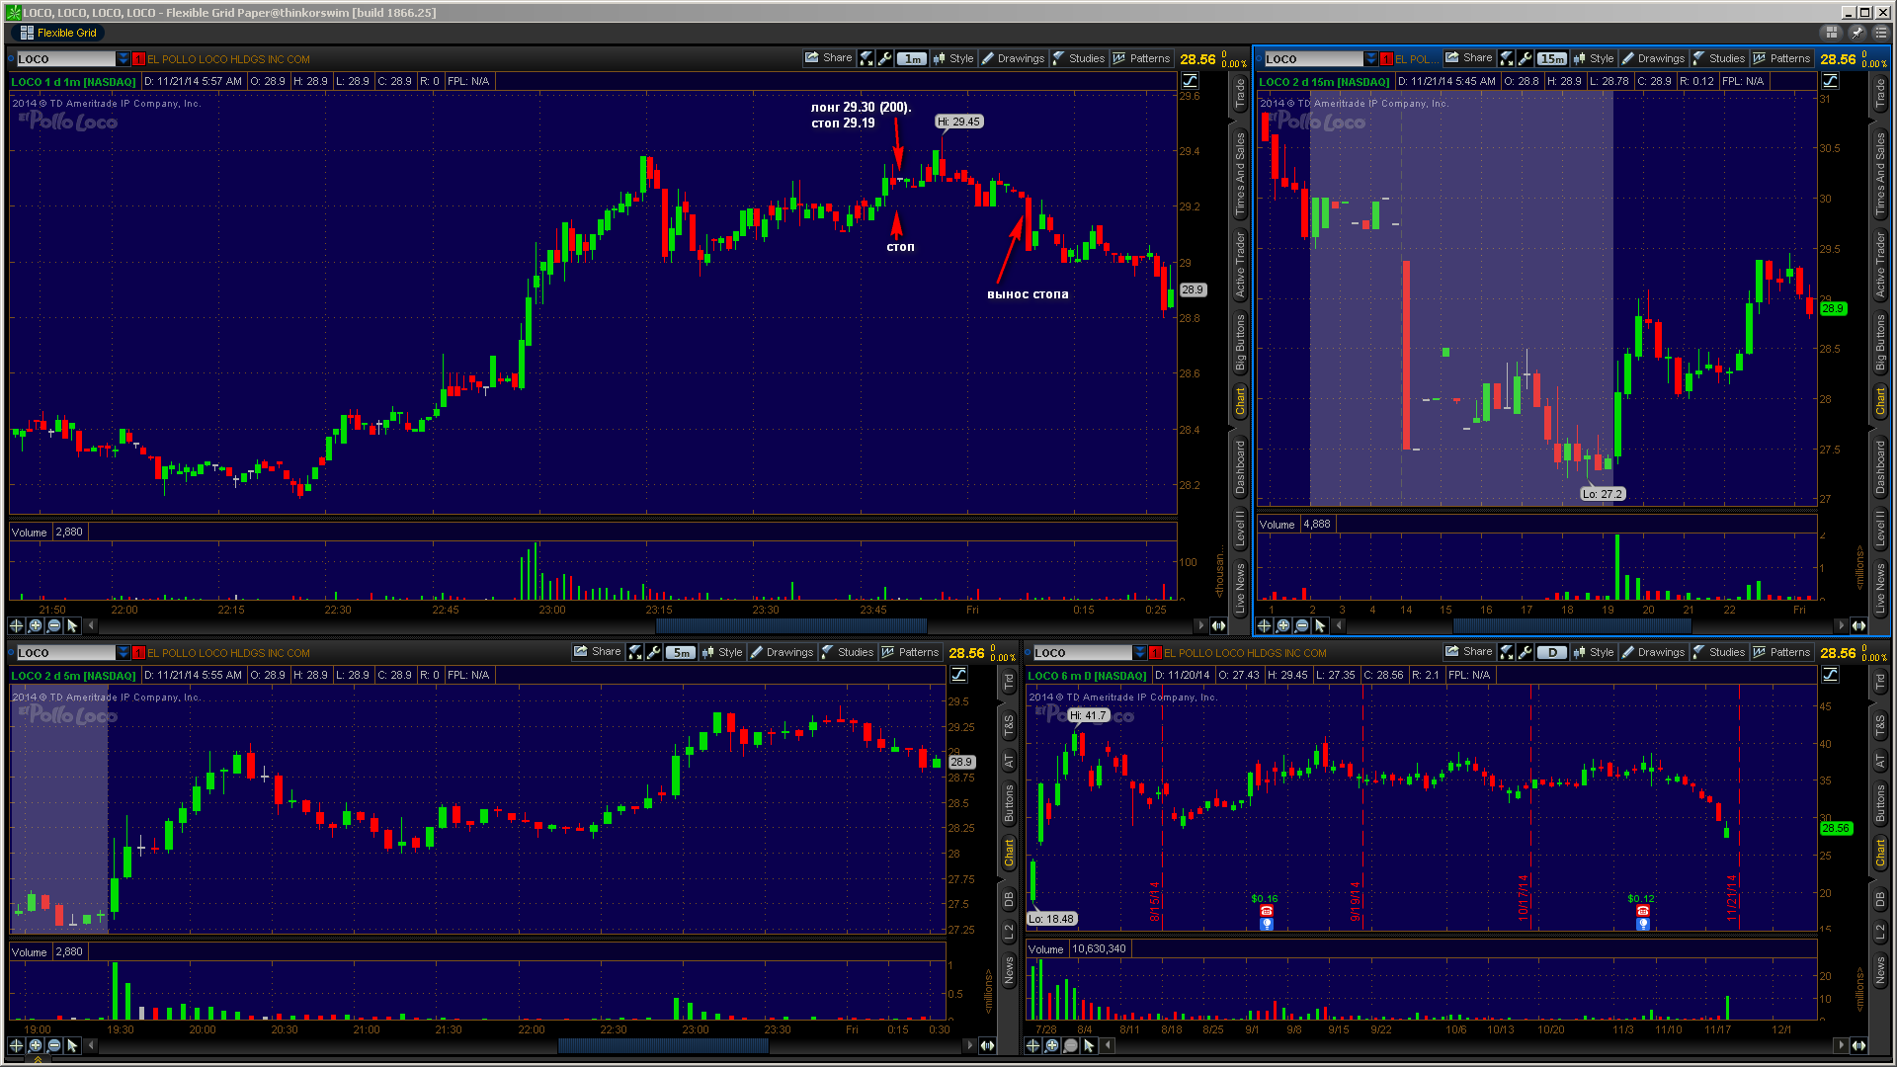The height and width of the screenshot is (1067, 1897).
Task: Click zoom-out magnifier under 5m chart
Action: coord(53,1045)
